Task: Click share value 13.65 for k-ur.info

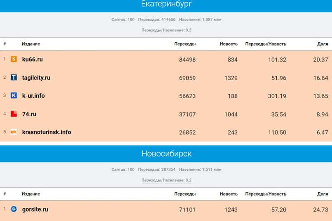Action: (320, 96)
